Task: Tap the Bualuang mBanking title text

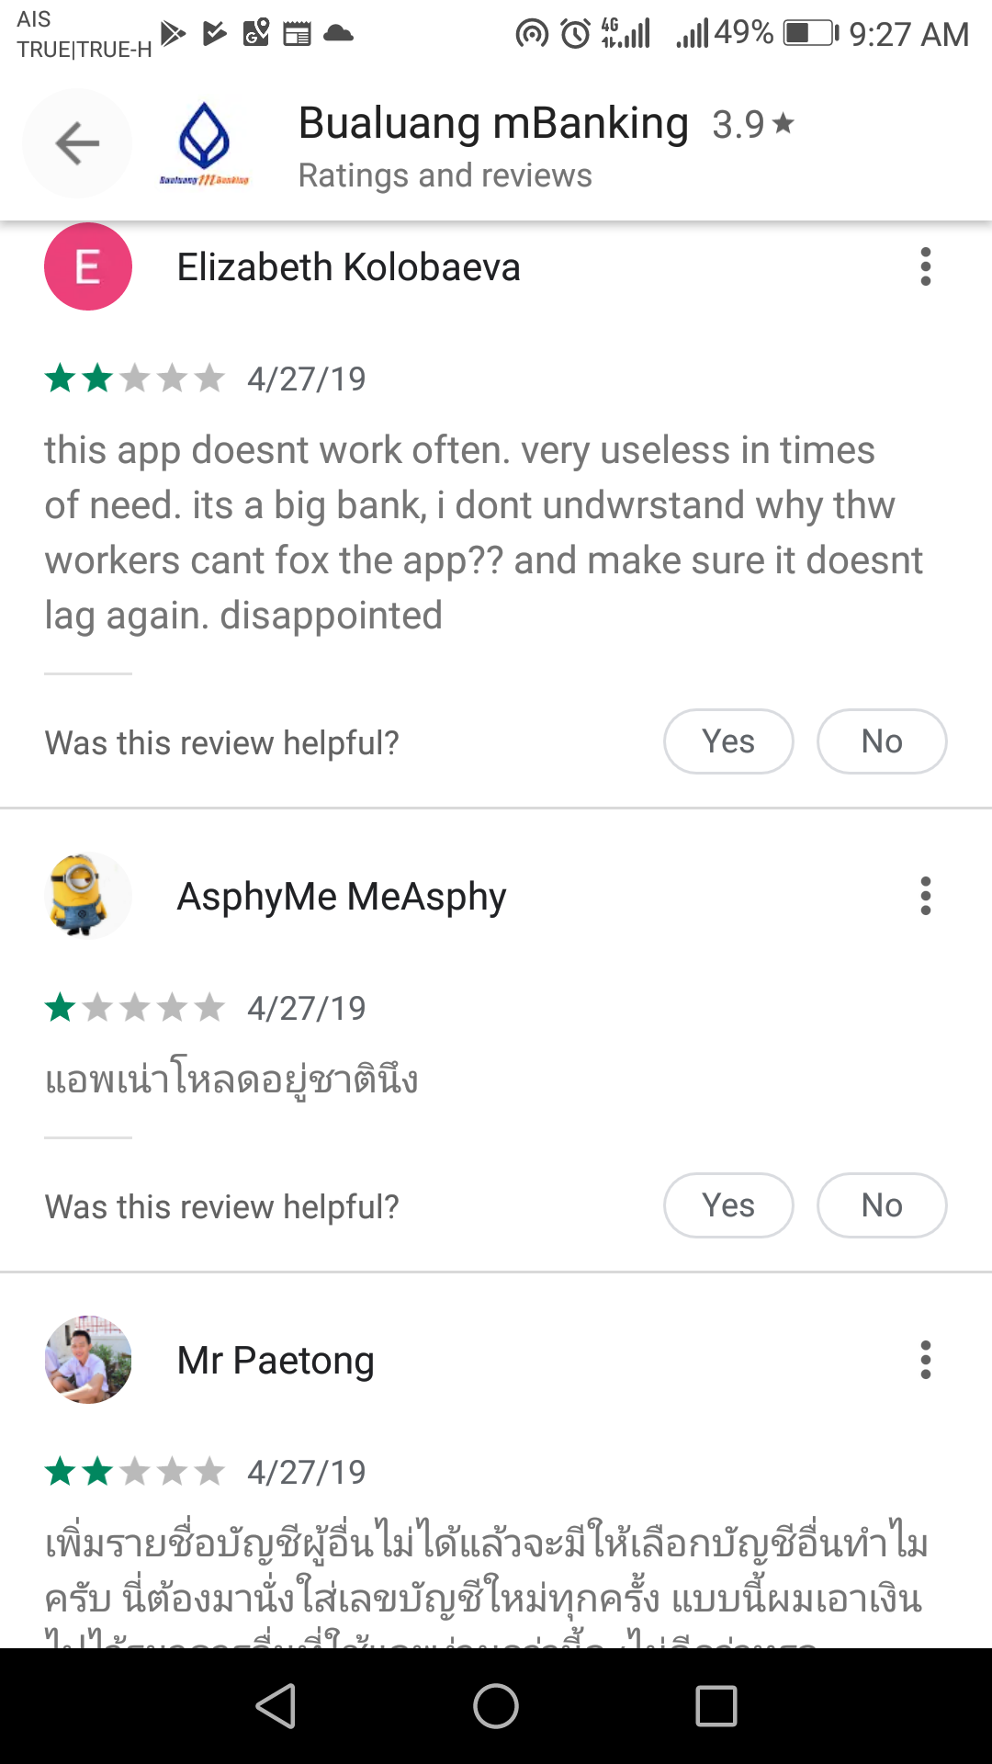Action: pos(493,123)
